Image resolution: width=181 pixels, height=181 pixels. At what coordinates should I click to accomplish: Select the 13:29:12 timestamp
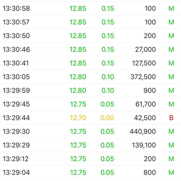(x=16, y=159)
